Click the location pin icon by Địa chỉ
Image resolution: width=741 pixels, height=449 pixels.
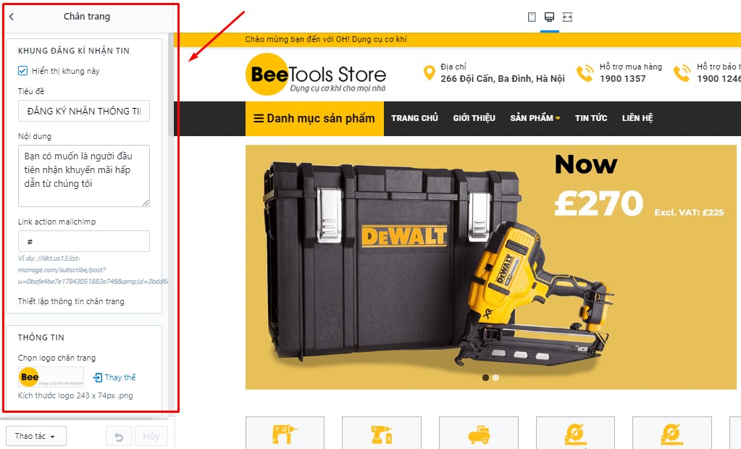429,73
